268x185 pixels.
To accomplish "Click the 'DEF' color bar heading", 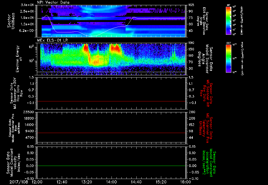I will pyautogui.click(x=228, y=43).
